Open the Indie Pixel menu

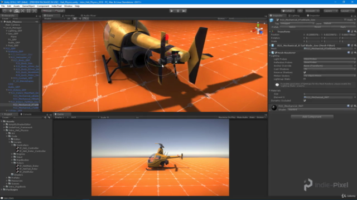[x=56, y=6]
